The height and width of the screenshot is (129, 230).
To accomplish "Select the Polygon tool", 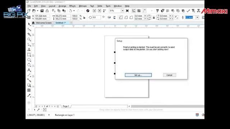I will pos(29,65).
